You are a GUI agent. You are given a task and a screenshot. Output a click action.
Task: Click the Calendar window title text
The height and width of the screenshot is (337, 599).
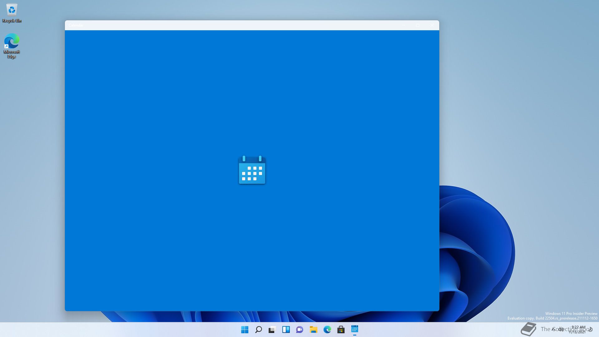[76, 25]
